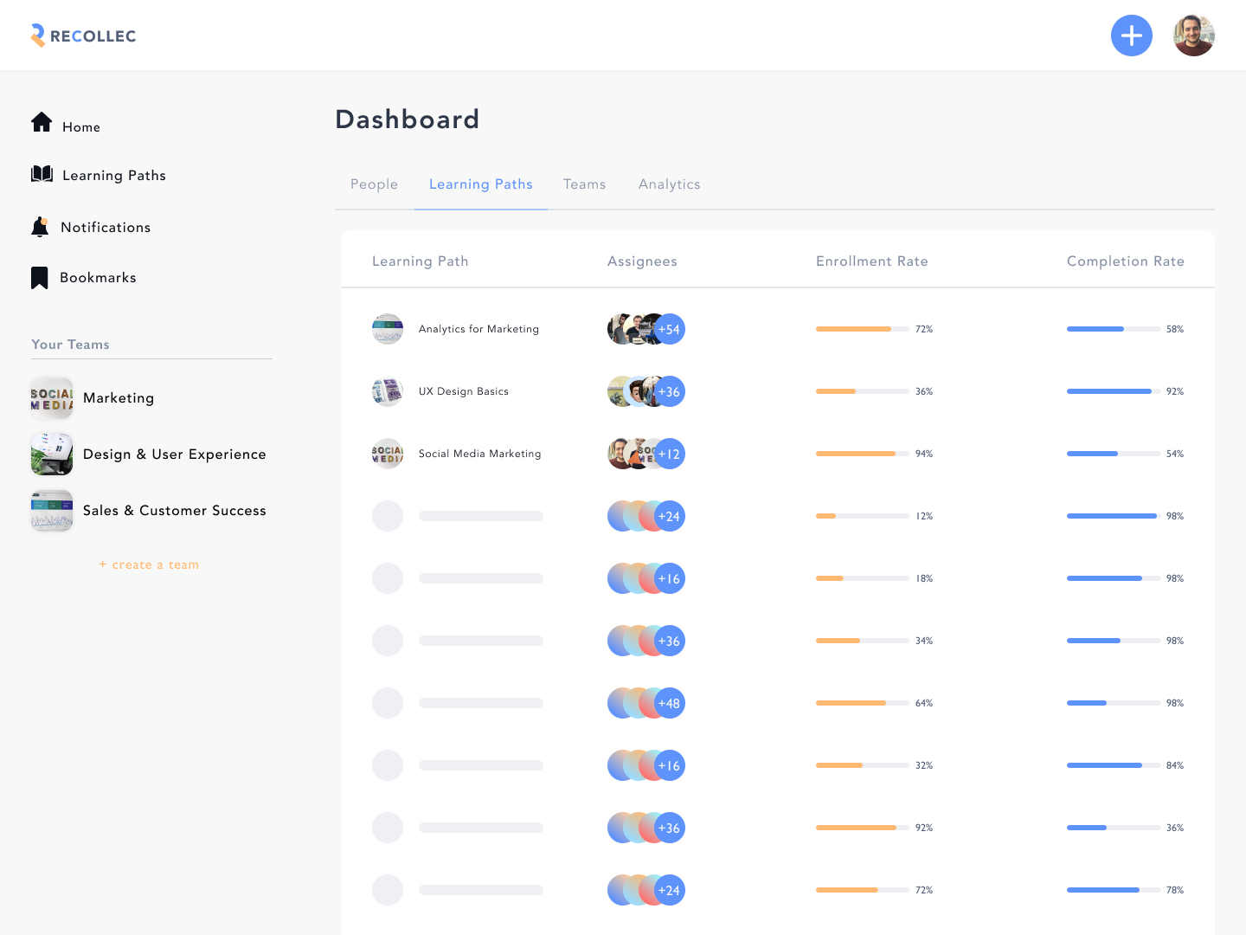Click the 64% enrollment value
1246x935 pixels.
click(x=924, y=703)
